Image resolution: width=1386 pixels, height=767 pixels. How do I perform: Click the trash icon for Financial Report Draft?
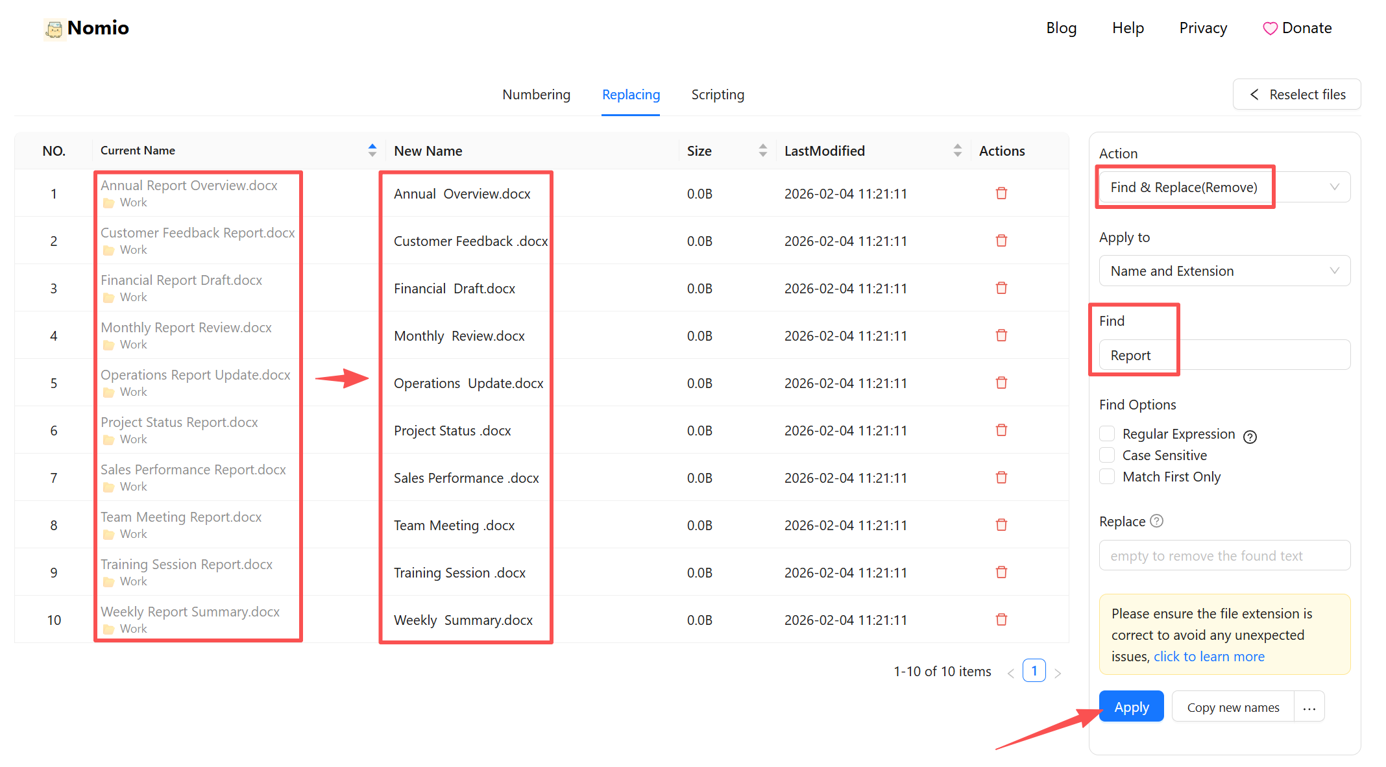(1001, 288)
